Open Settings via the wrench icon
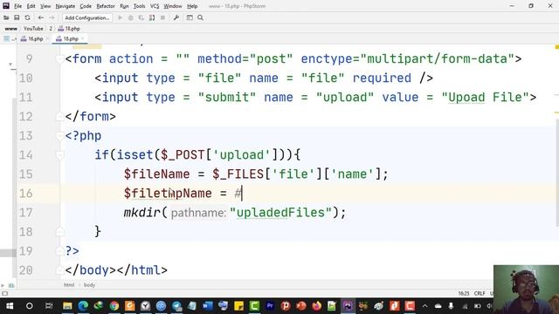This screenshot has width=559, height=314. tap(176, 17)
